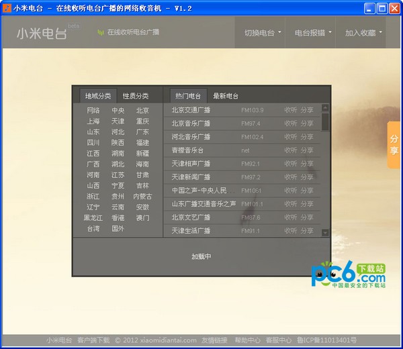Select the 新疆 region category

click(x=142, y=153)
